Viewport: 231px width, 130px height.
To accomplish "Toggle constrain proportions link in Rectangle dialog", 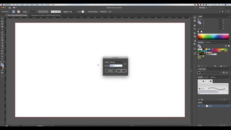I will [125, 64].
